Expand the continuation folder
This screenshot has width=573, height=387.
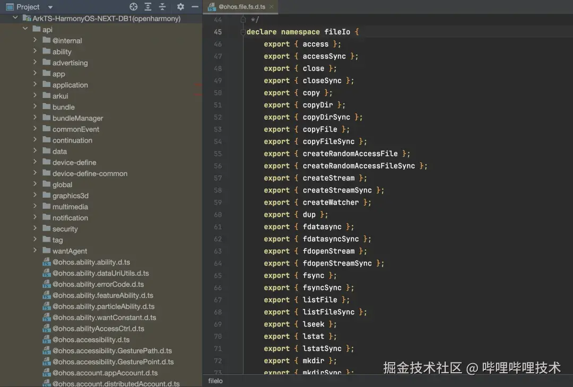[x=35, y=139]
